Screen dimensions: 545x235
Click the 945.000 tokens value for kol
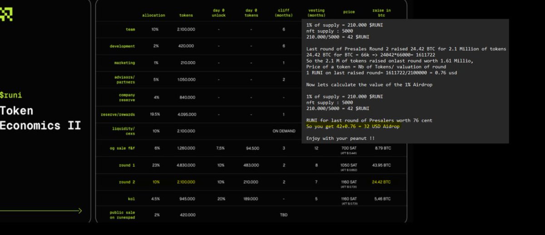click(186, 199)
